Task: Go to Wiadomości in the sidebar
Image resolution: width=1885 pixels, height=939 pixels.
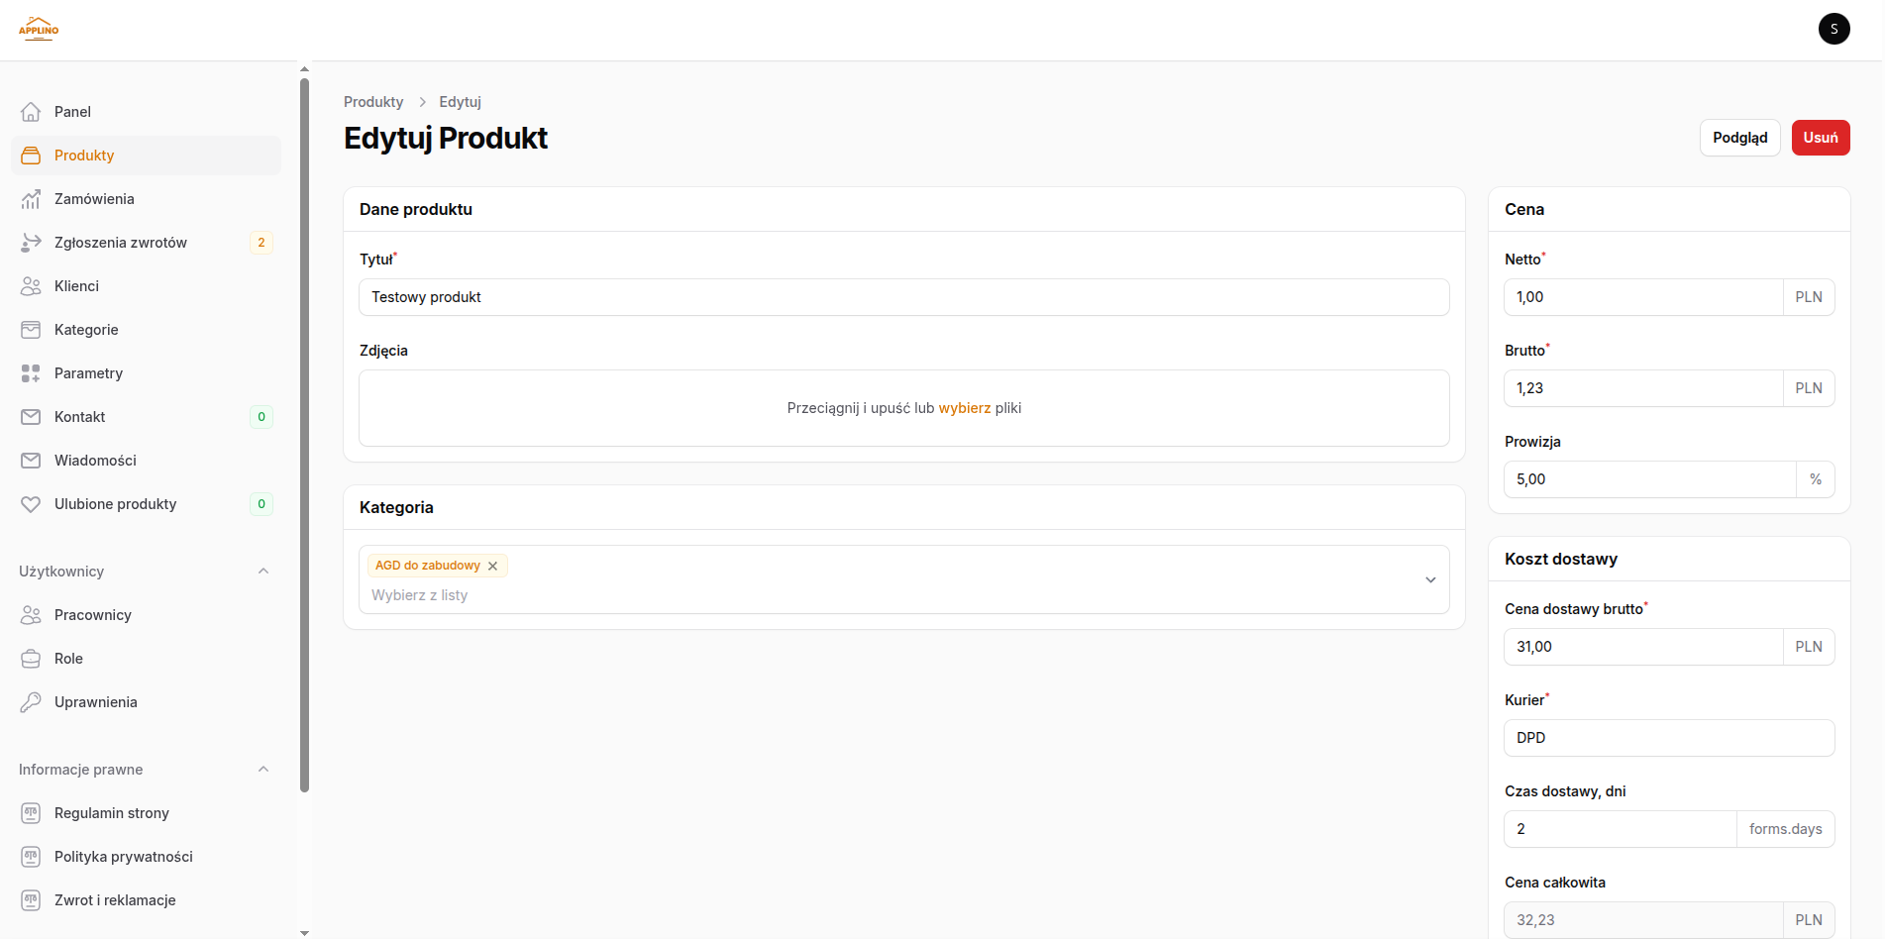Action: pos(95,461)
